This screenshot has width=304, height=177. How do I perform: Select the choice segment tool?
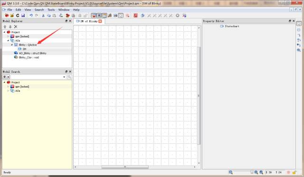pos(299,40)
